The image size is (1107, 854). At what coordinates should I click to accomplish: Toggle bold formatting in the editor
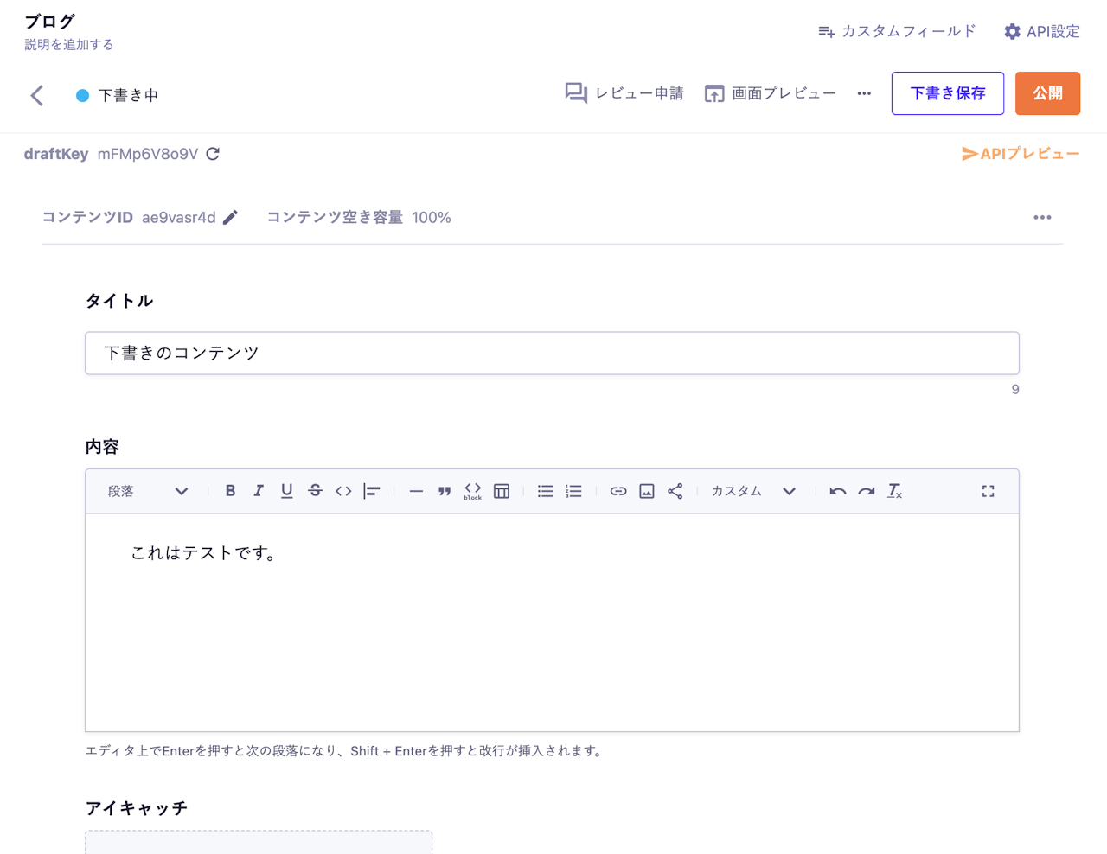(230, 490)
